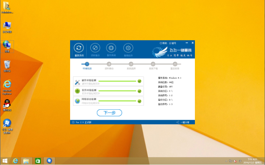Select step 3 系统选择 in progress bar

[131, 64]
